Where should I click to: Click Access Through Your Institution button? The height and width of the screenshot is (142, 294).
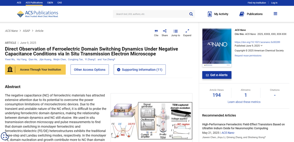click(x=35, y=69)
